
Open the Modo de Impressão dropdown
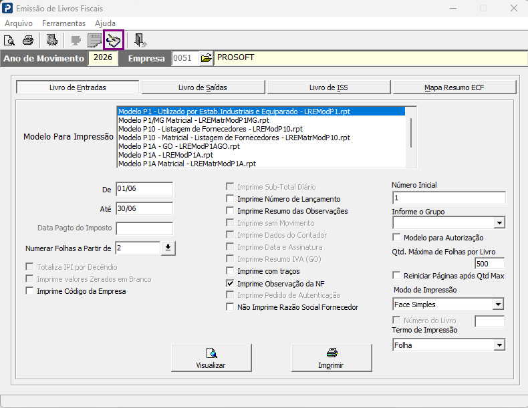point(498,304)
